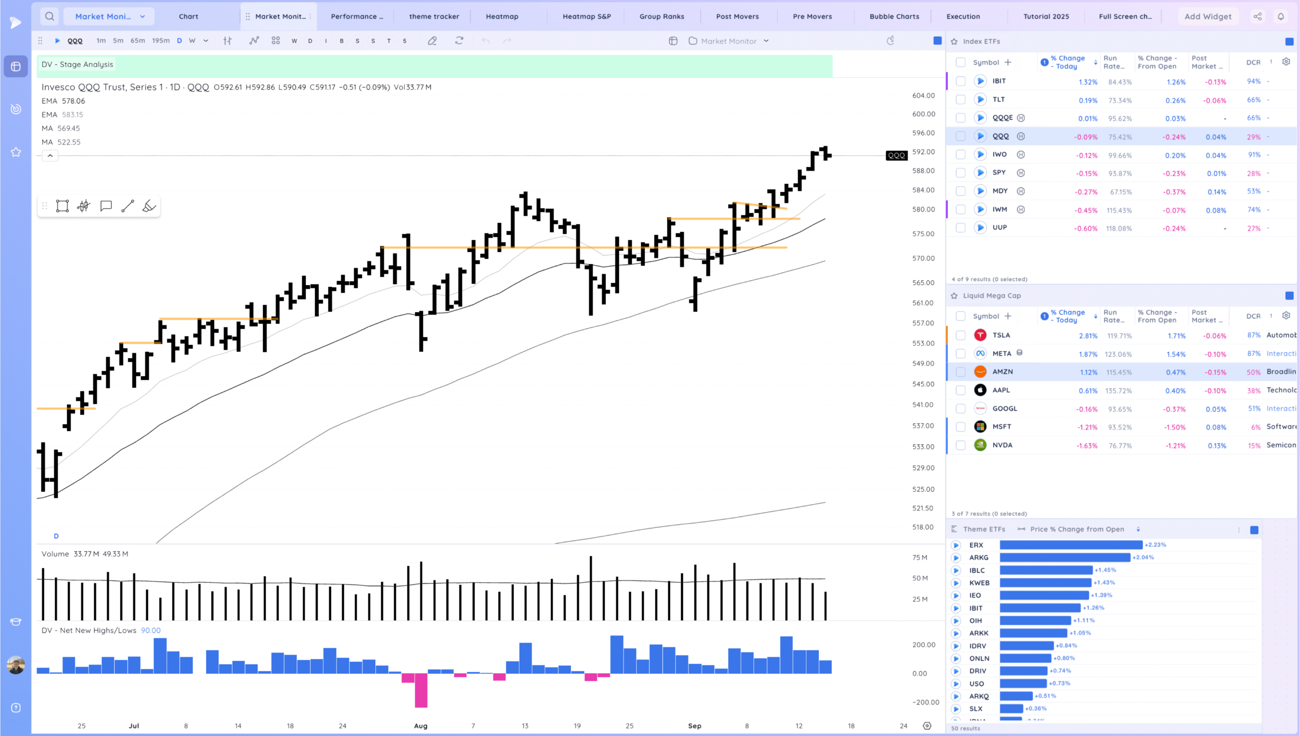Select the 195m timeframe button
Screen dimensions: 1300x736
[160, 41]
